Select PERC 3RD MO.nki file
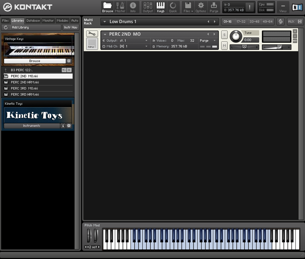The width and height of the screenshot is (305, 259). (38, 88)
